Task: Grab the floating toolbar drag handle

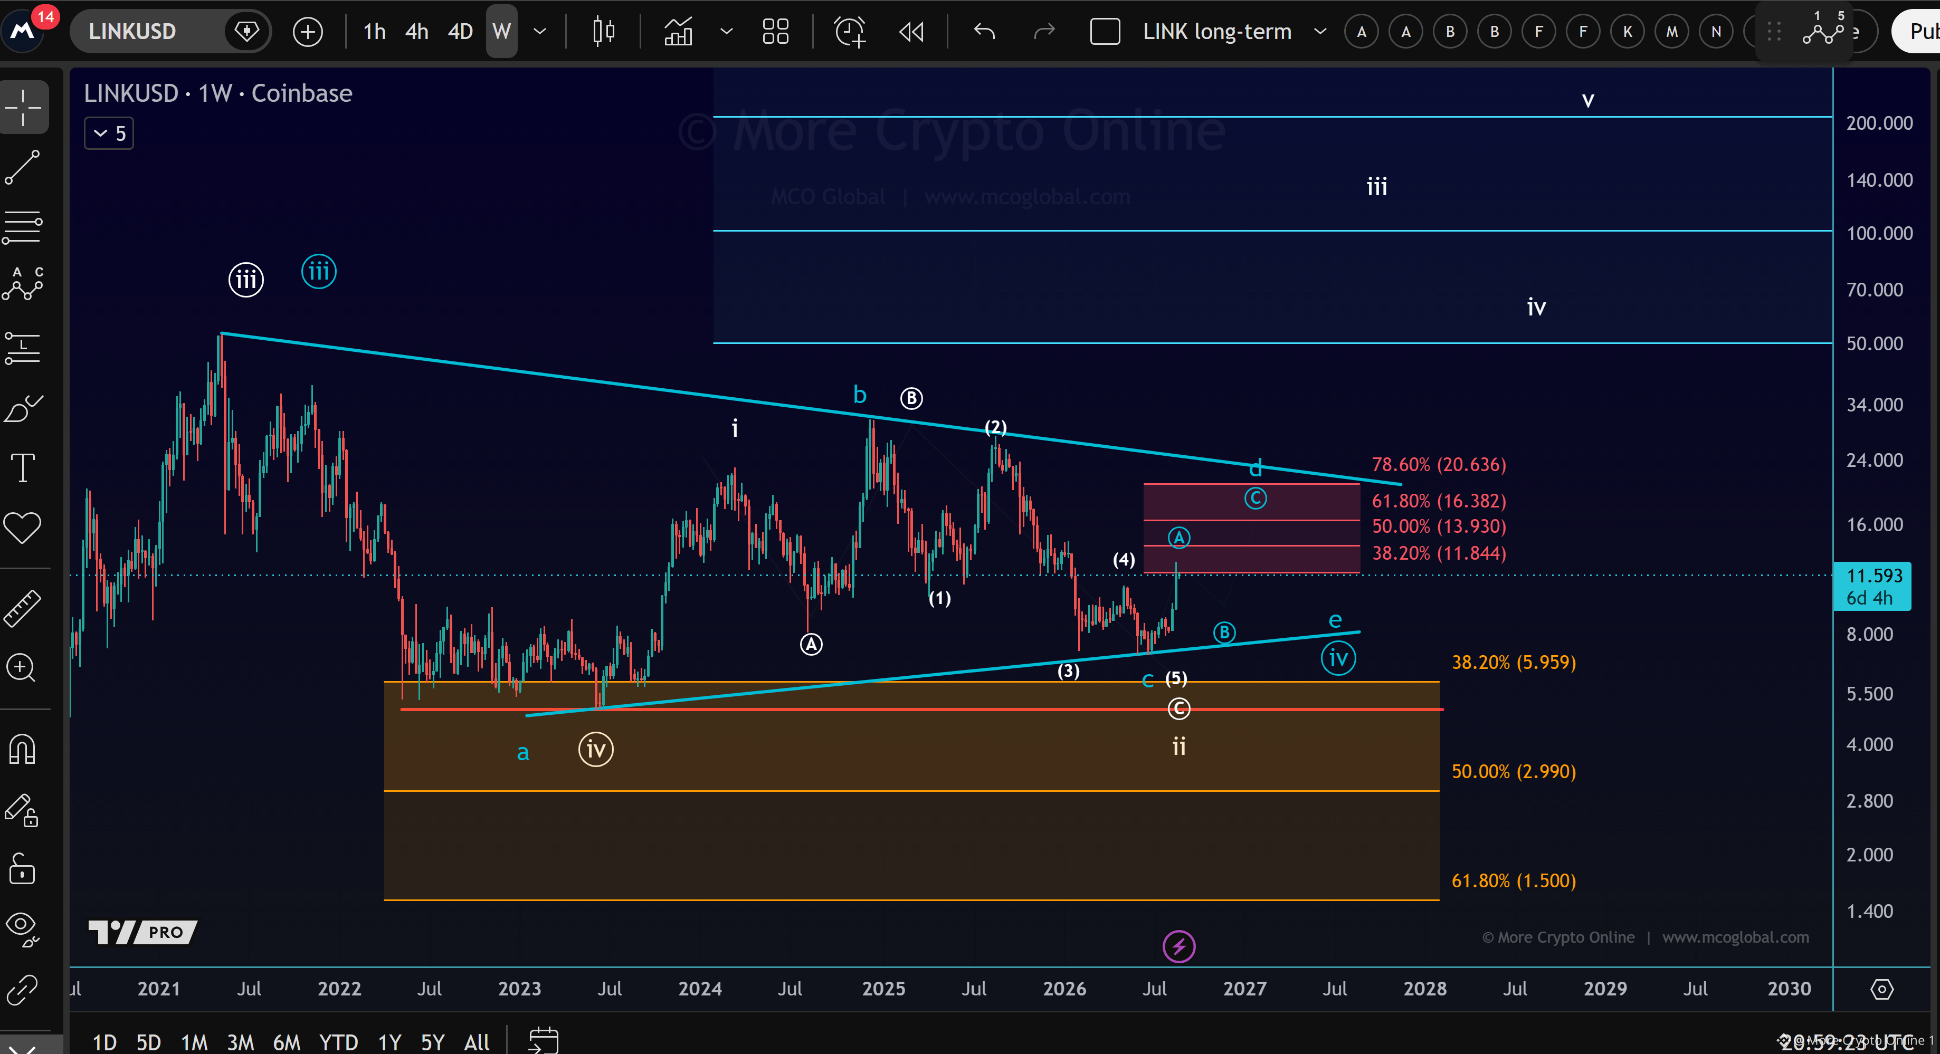Action: coord(1774,32)
